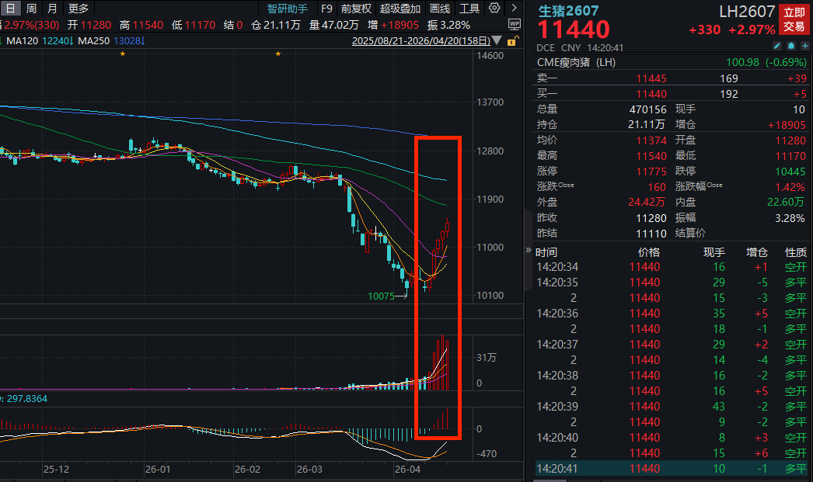Viewport: 813px width, 482px height.
Task: Open 智研助手 assistant
Action: tap(287, 9)
